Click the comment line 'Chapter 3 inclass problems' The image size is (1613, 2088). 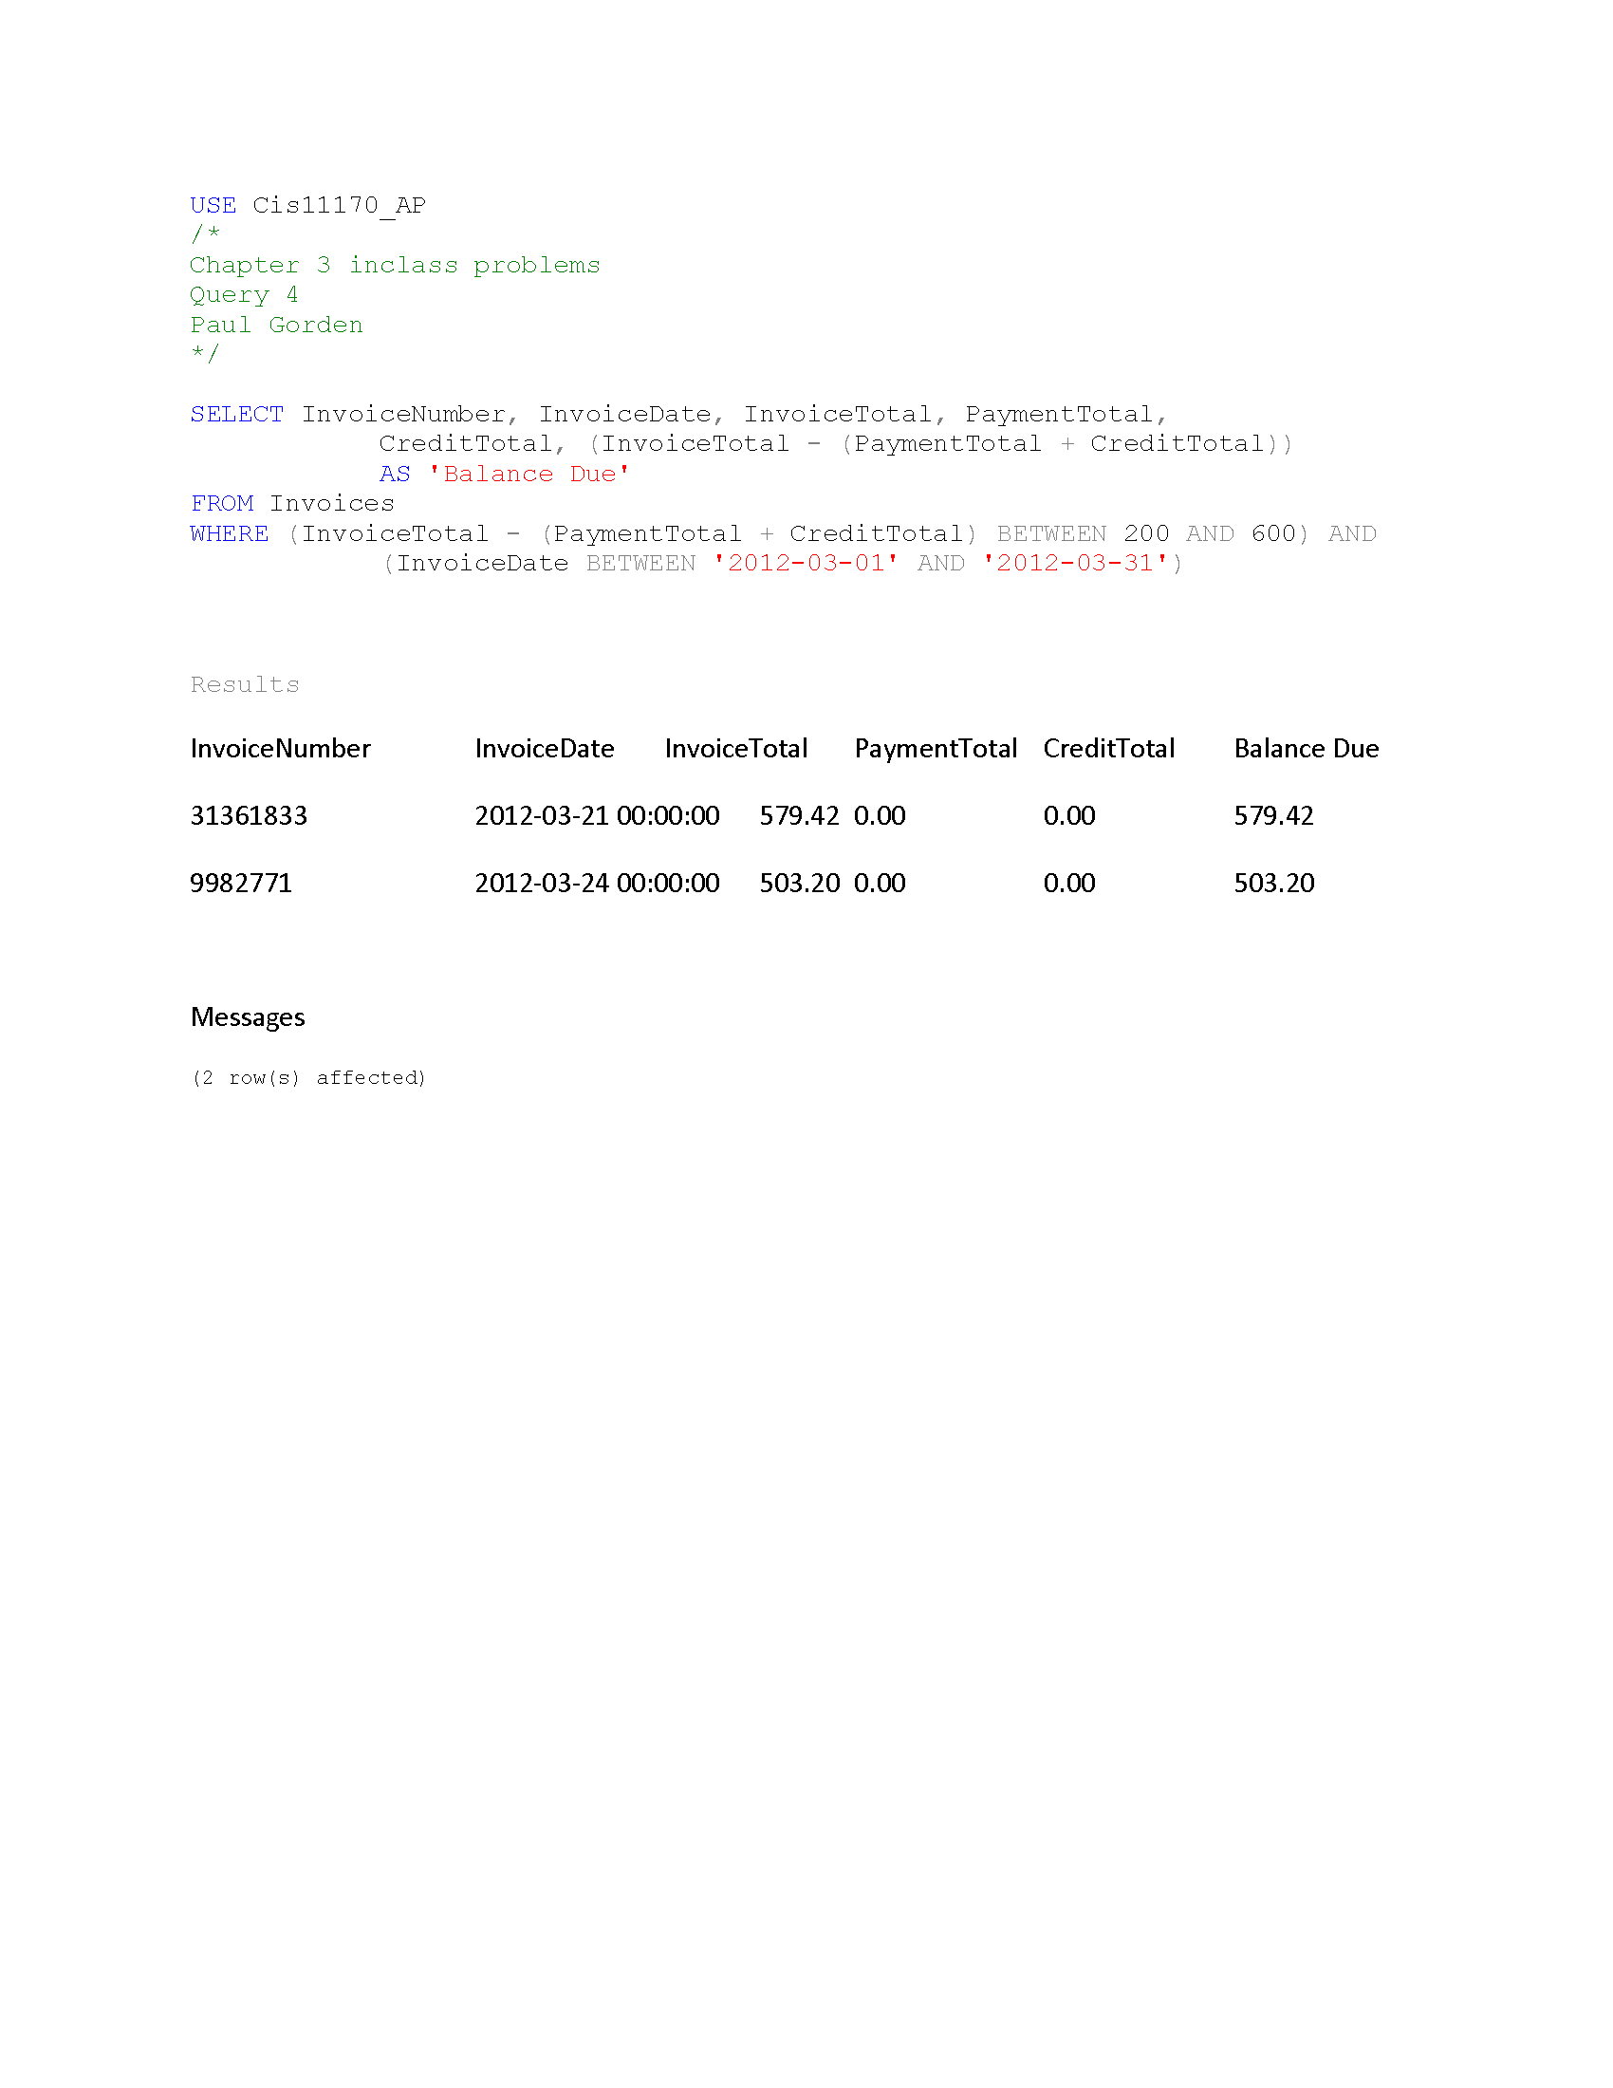(x=395, y=265)
